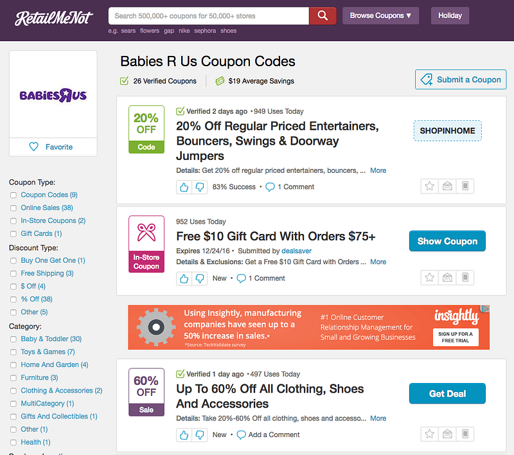Screen dimensions: 514x455
Task: Thumbs down the 20% Off Entertainers coupon
Action: coord(200,187)
